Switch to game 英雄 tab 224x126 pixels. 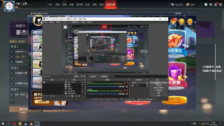pyautogui.click(x=57, y=4)
